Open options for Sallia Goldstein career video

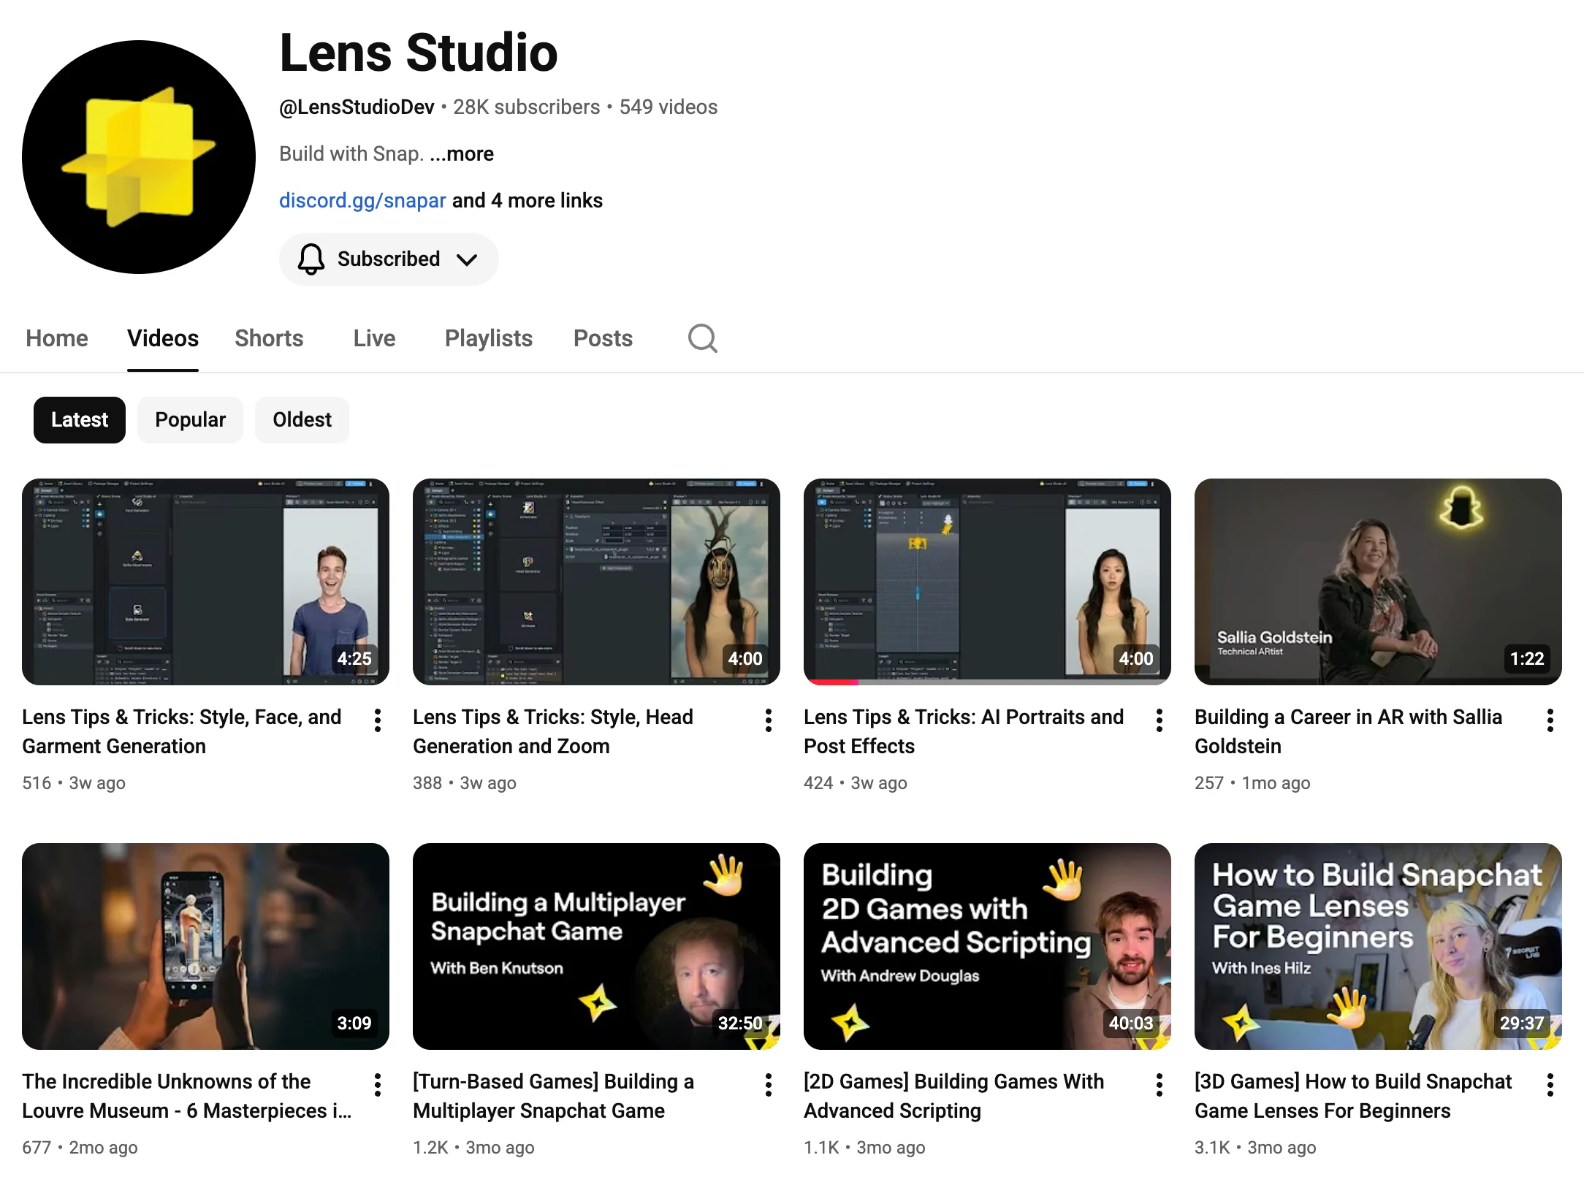(1550, 720)
